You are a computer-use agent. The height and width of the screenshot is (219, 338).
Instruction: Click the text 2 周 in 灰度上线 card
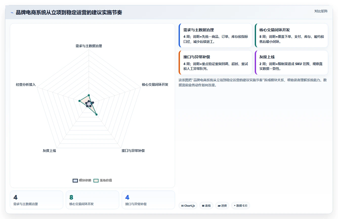[263, 64]
